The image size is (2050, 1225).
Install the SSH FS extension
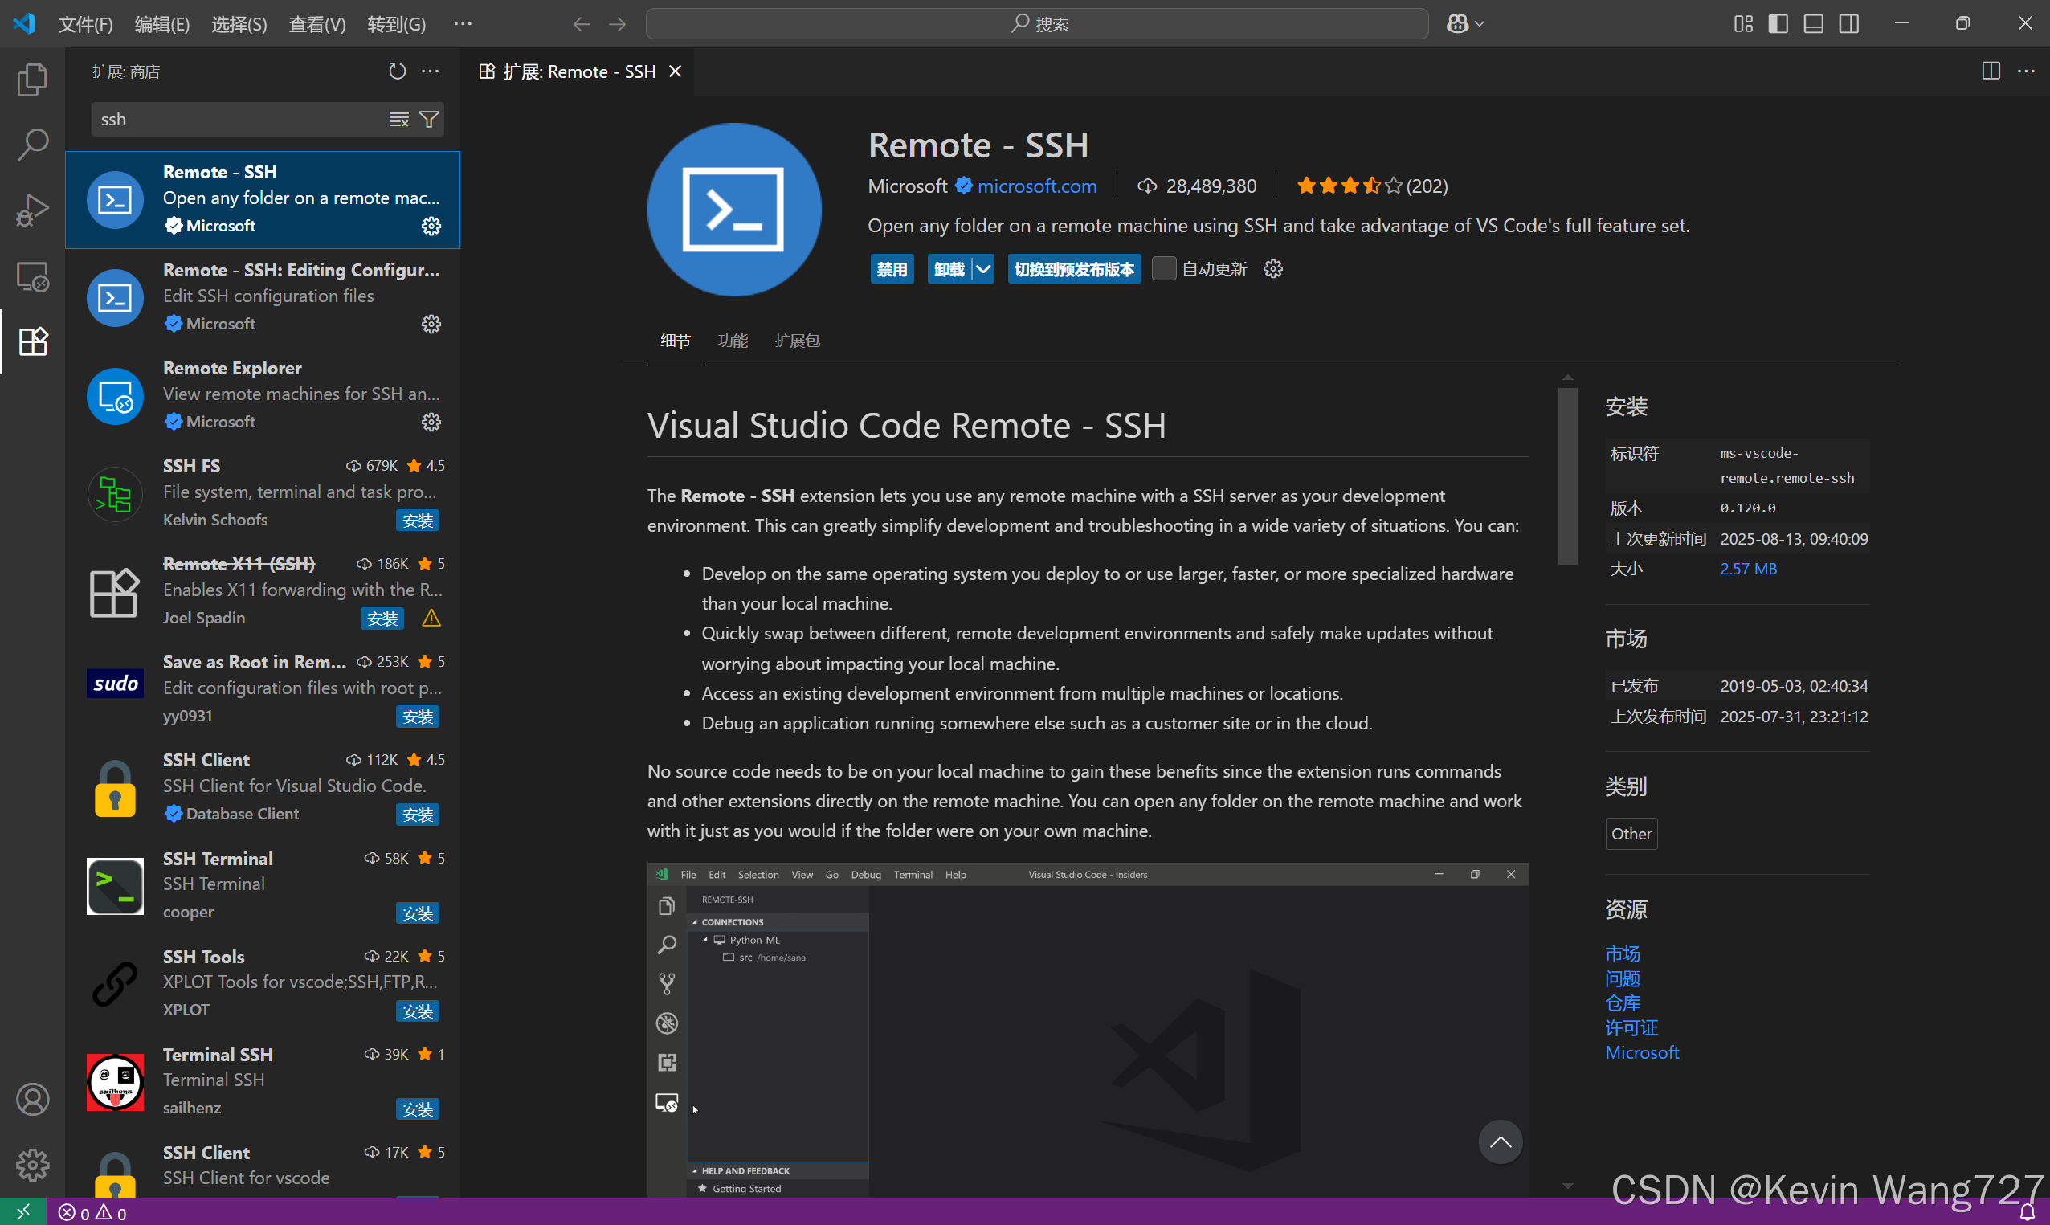pyautogui.click(x=418, y=521)
